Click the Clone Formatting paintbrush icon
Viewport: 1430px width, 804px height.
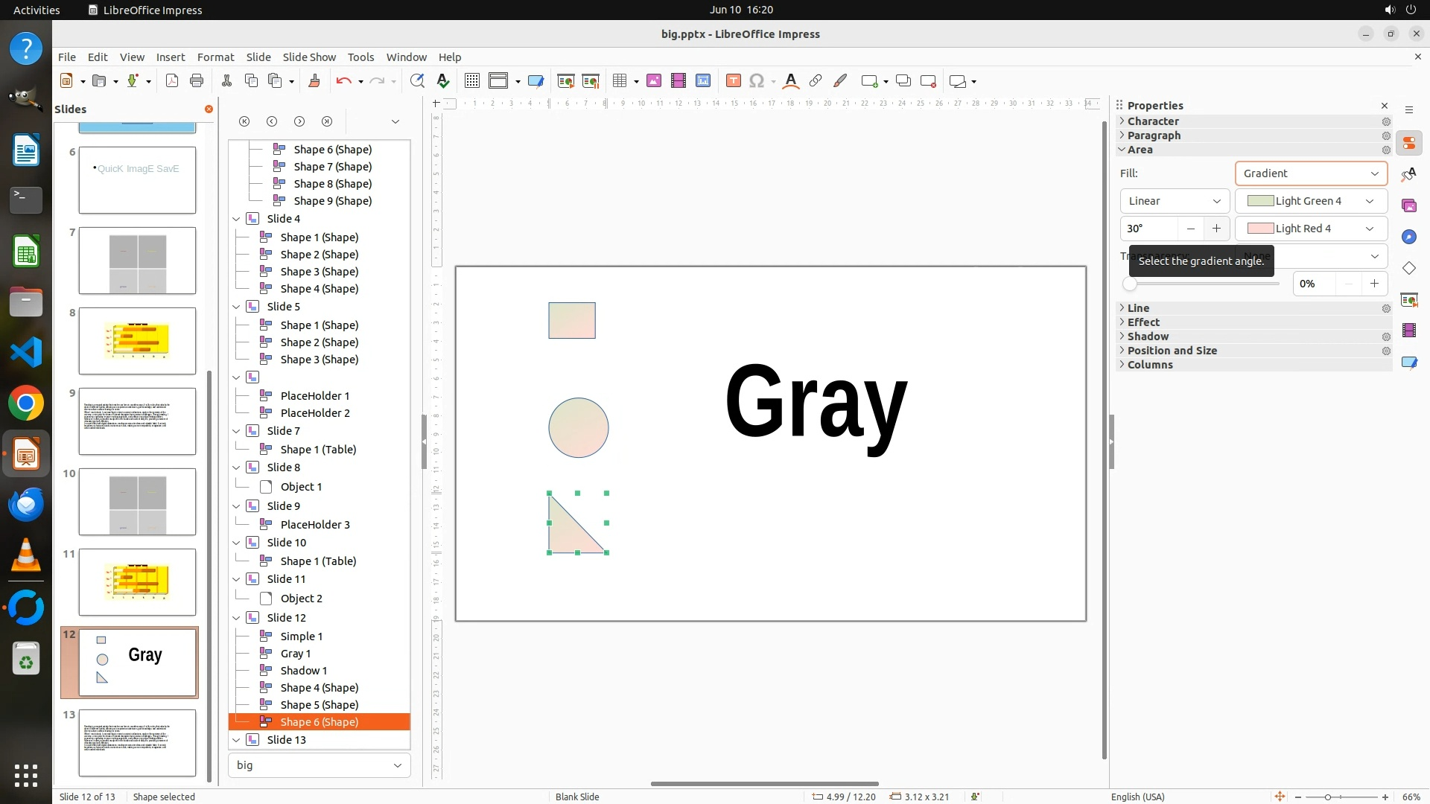[314, 81]
